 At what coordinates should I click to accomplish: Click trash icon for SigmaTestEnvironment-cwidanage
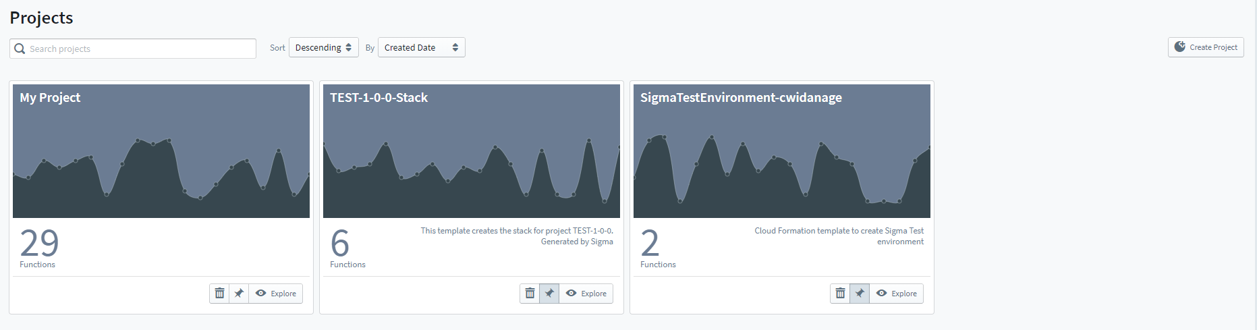840,294
